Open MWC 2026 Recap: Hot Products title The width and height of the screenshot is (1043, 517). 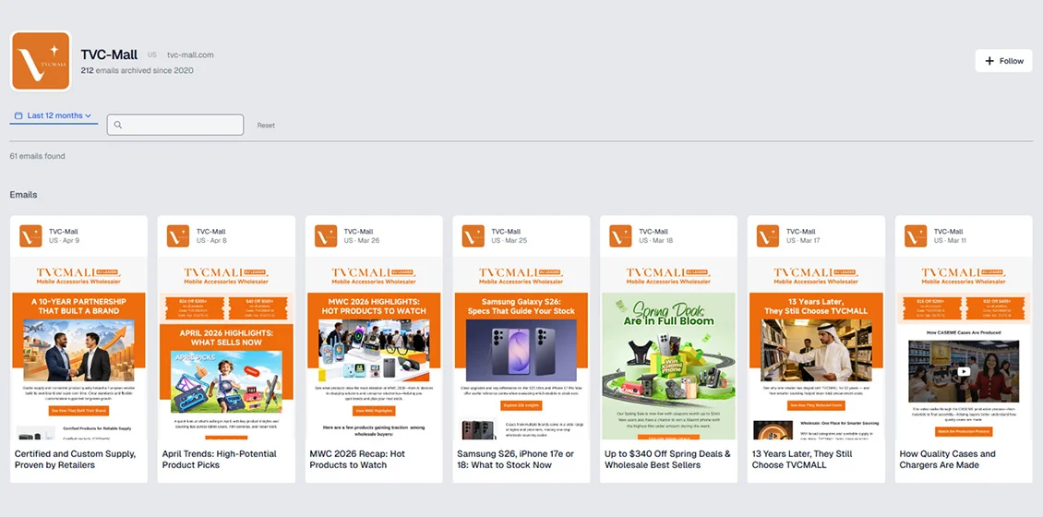coord(357,459)
